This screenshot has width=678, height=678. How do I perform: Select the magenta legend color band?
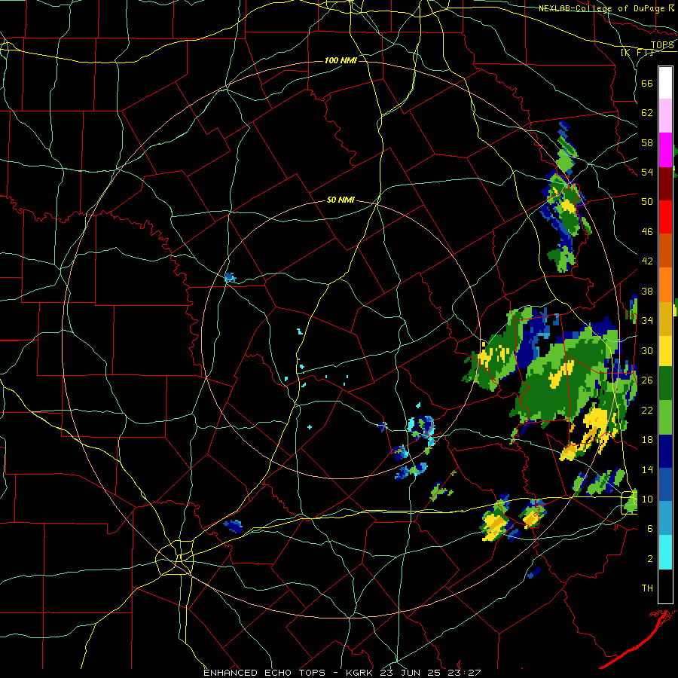[665, 150]
